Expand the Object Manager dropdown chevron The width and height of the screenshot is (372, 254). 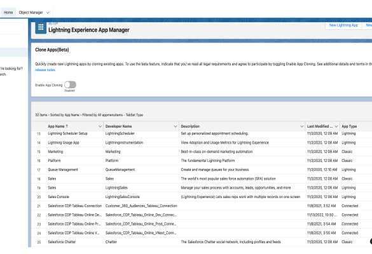[x=48, y=13]
